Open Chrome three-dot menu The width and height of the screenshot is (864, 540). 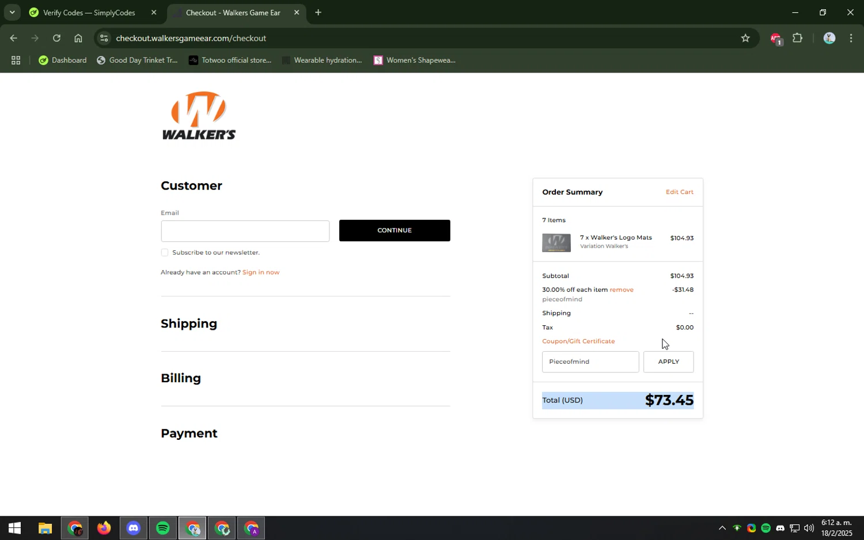click(851, 39)
